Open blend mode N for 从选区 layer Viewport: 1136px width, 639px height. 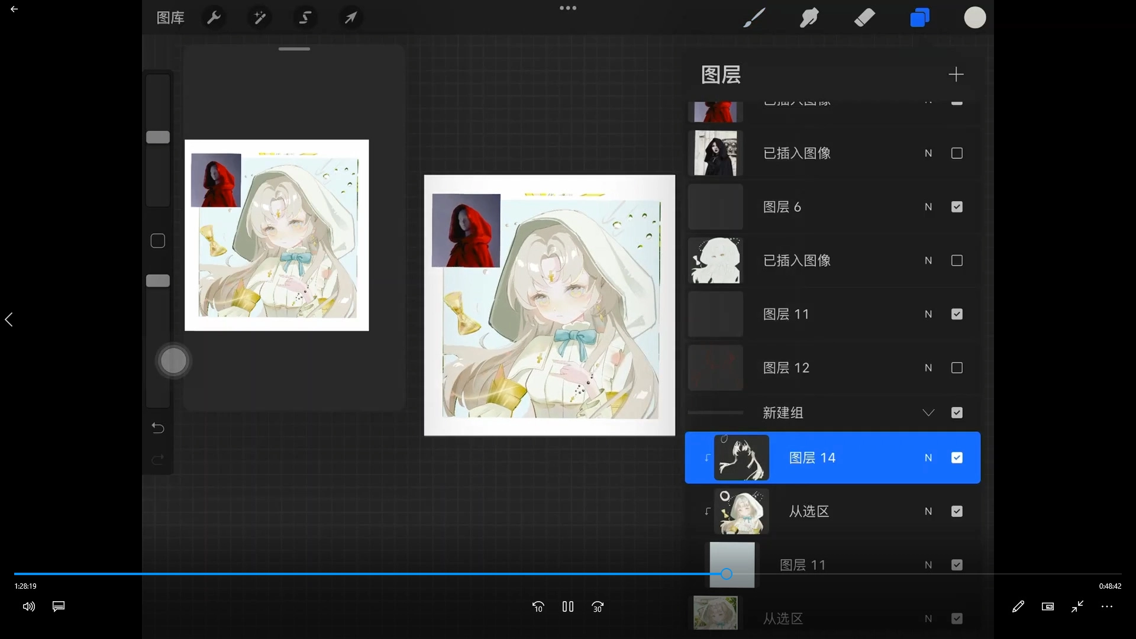[928, 511]
